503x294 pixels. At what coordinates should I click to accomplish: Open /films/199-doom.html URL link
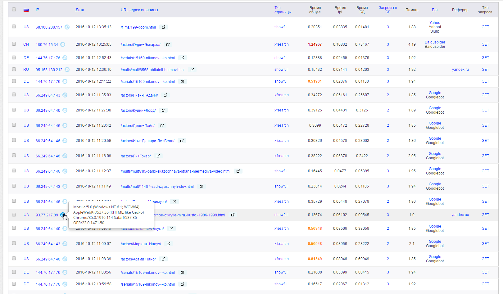coord(138,27)
